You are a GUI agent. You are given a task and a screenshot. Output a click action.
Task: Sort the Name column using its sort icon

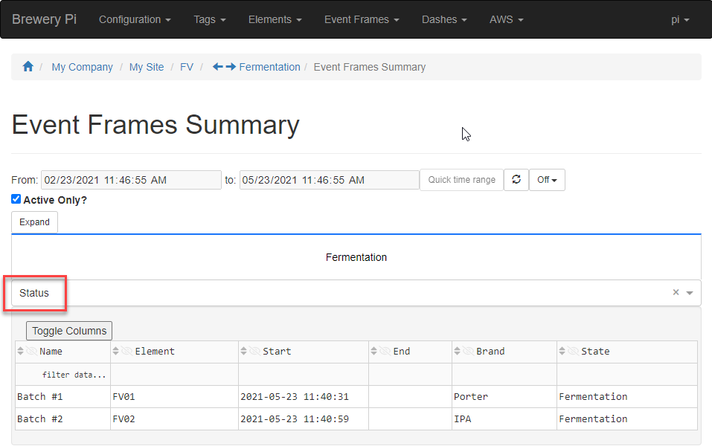tap(19, 350)
